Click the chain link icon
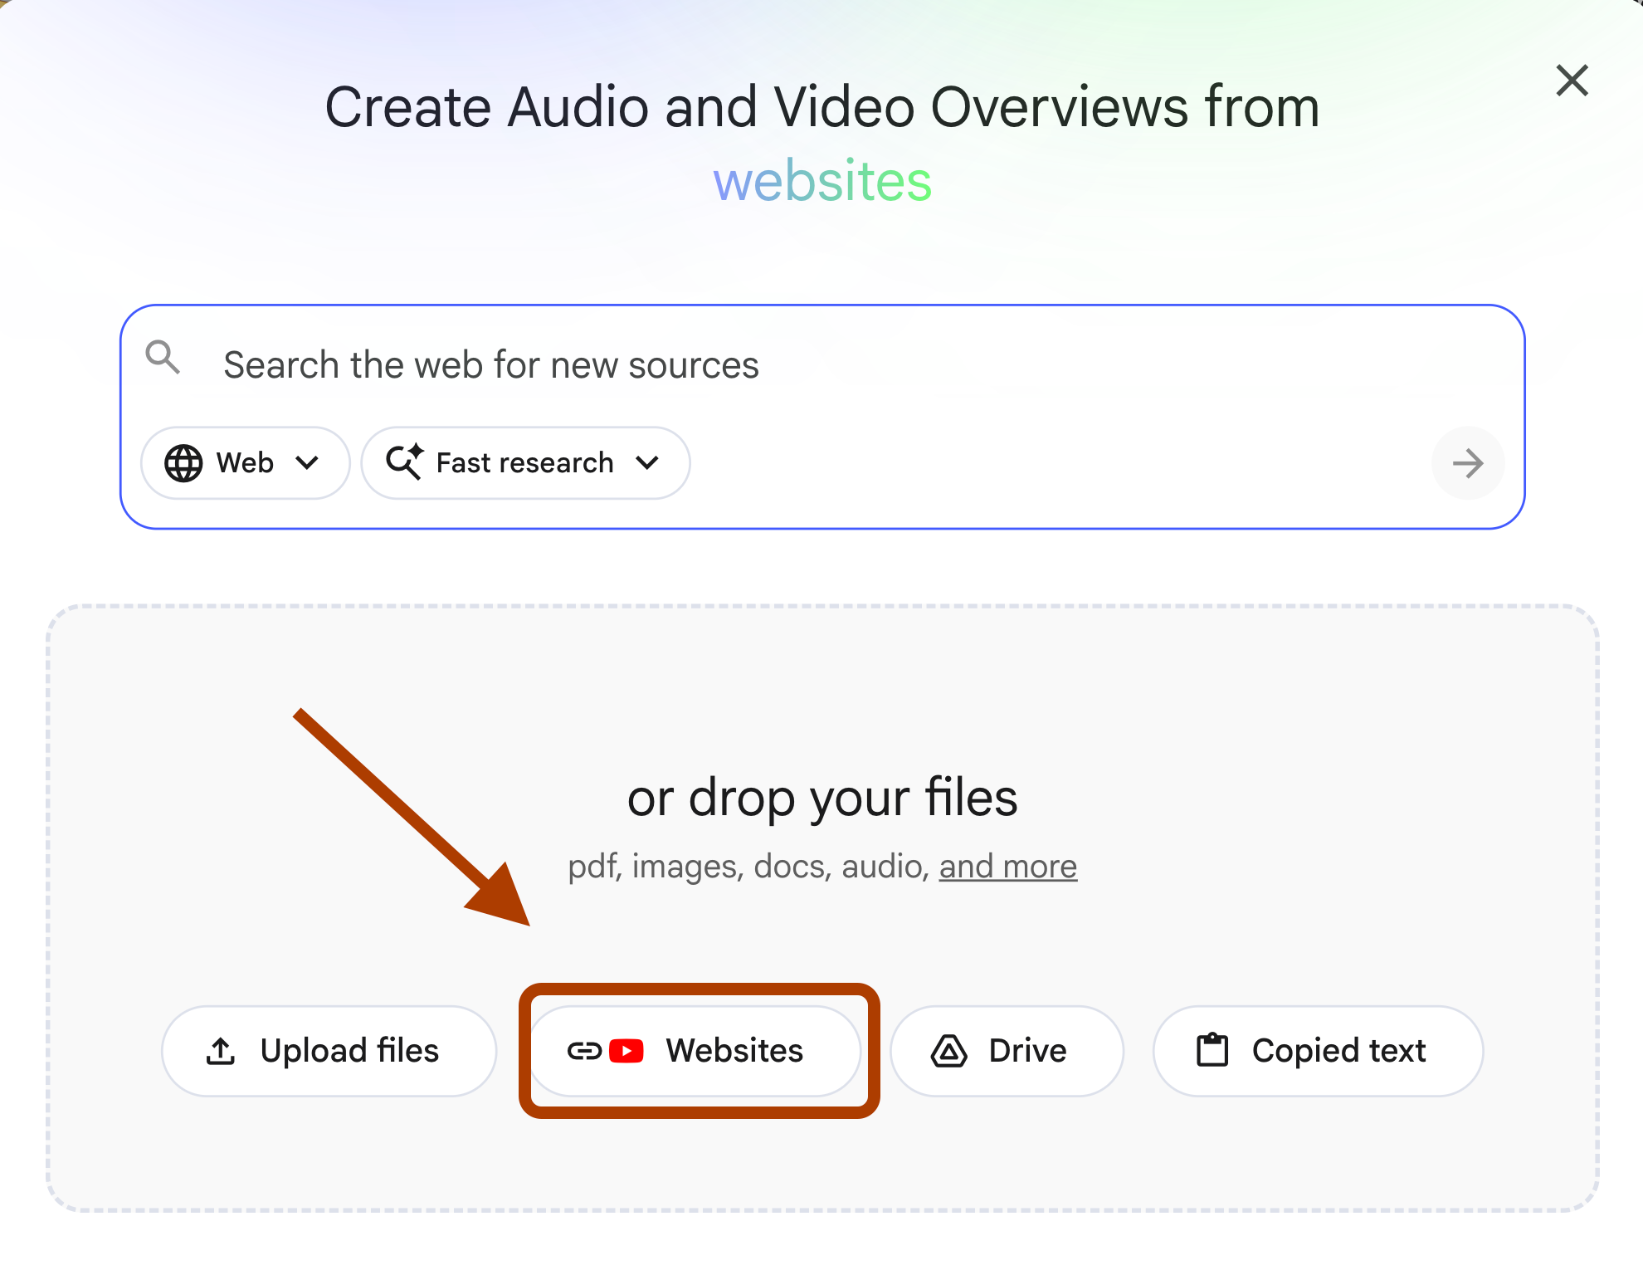Screen dimensions: 1643x1275 click(x=584, y=1051)
